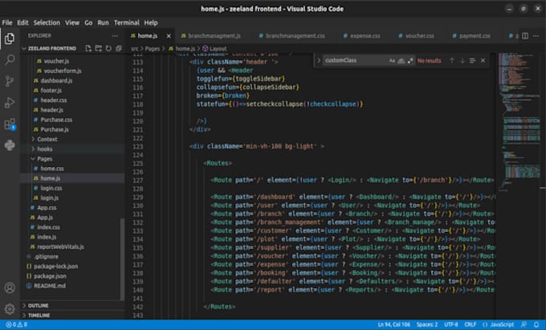Open the Explorer view in activity bar
Screen dimensions: 546x330
pyautogui.click(x=10, y=39)
